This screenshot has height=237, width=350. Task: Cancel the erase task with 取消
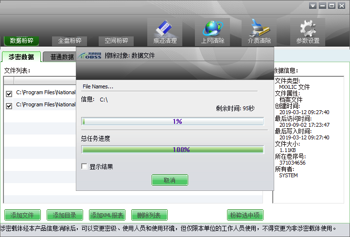(x=170, y=180)
